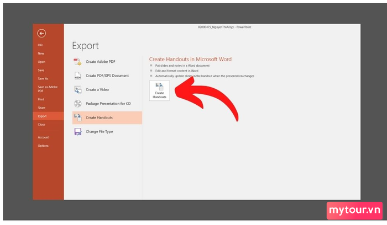387x225 pixels.
Task: Open the Info page
Action: pyautogui.click(x=40, y=45)
